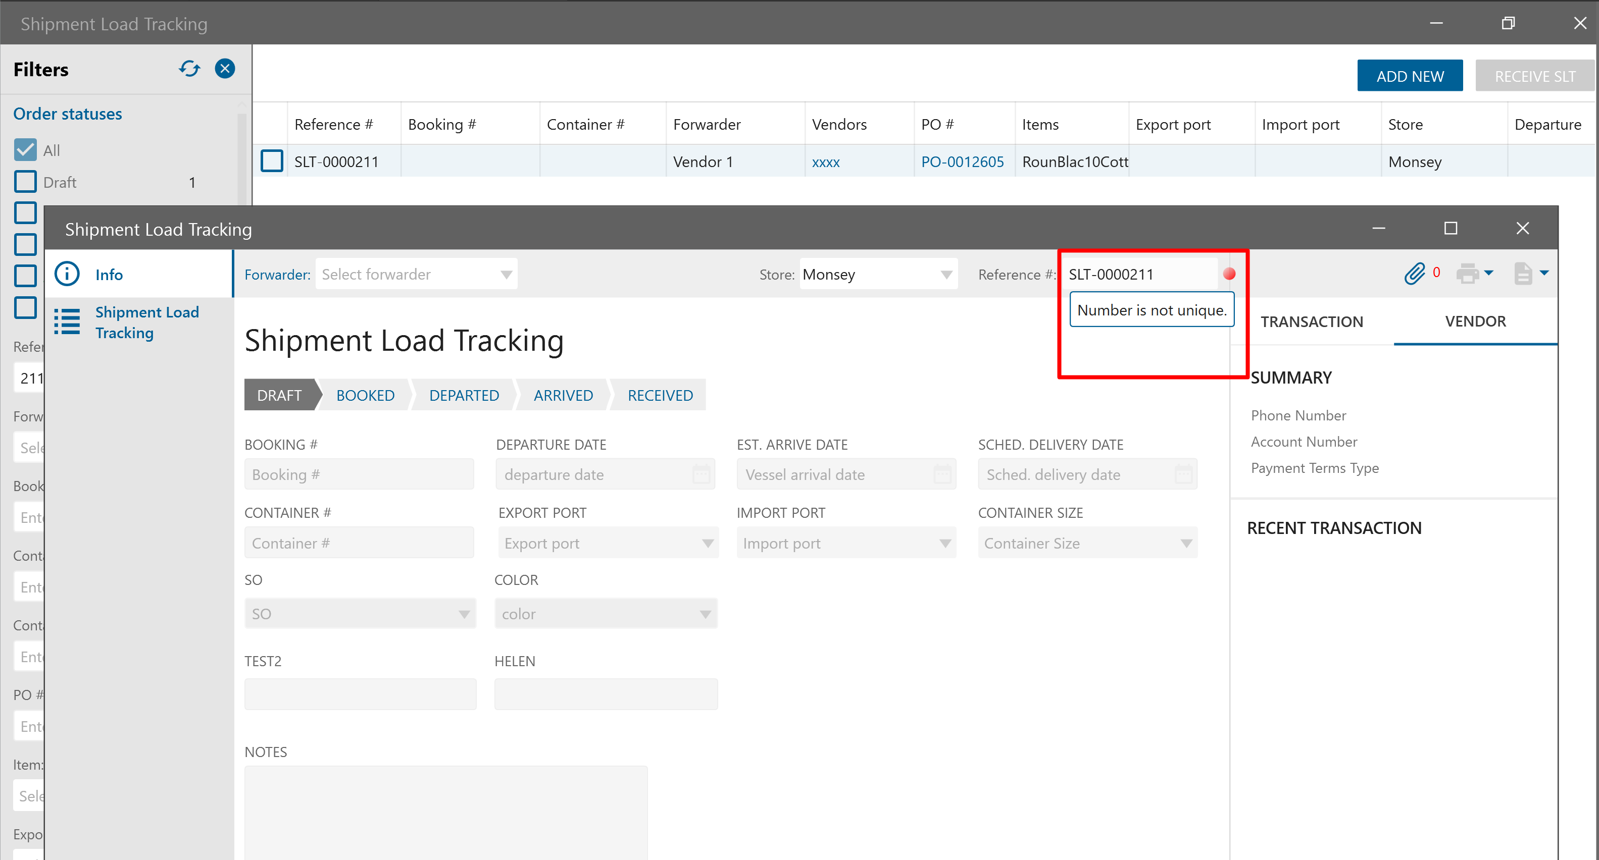Open the Store Monsey dropdown
Viewport: 1599px width, 860px height.
(x=946, y=274)
